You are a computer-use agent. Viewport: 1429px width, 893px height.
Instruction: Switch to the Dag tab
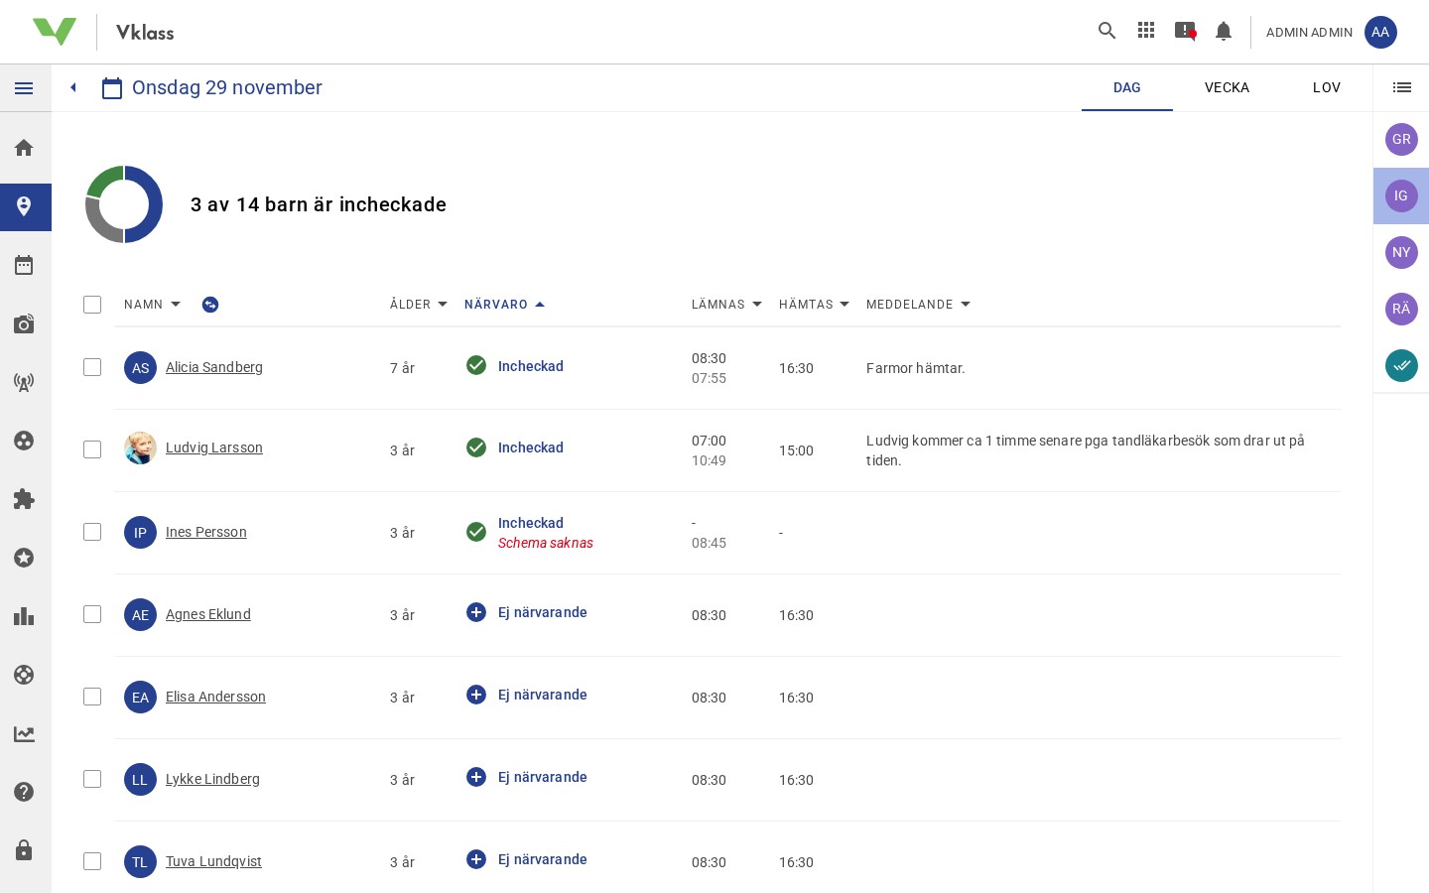coord(1127,87)
